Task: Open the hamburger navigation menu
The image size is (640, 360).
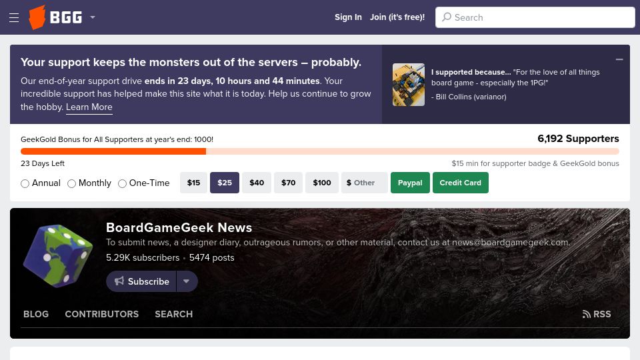Action: (14, 17)
